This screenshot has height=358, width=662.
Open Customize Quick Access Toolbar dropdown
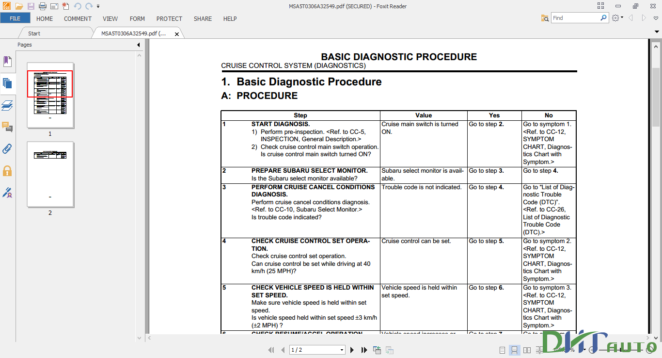98,6
